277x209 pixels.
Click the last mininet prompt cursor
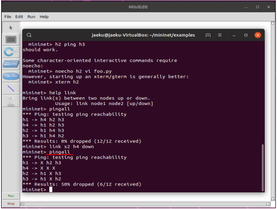(x=51, y=190)
